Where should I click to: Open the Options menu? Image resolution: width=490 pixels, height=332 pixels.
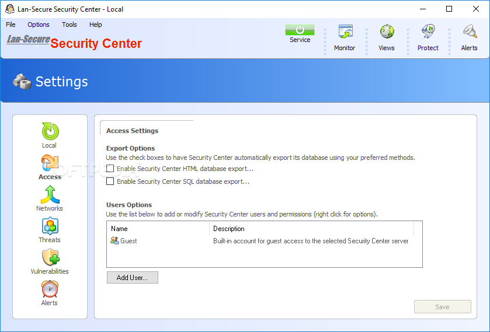(39, 25)
